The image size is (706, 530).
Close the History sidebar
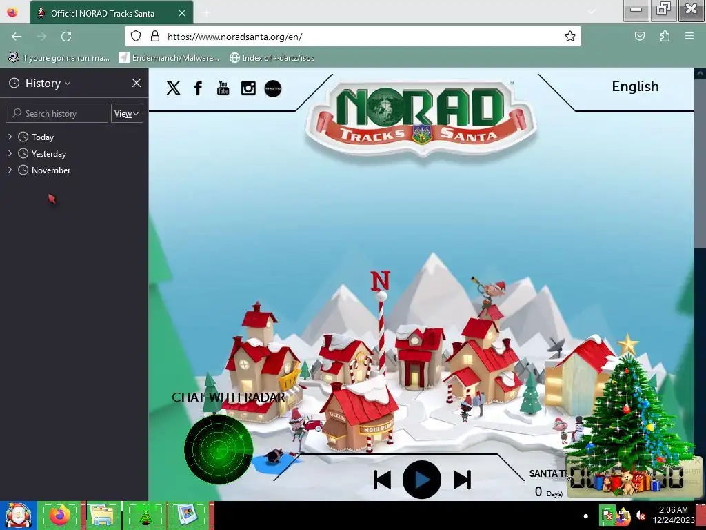(137, 83)
